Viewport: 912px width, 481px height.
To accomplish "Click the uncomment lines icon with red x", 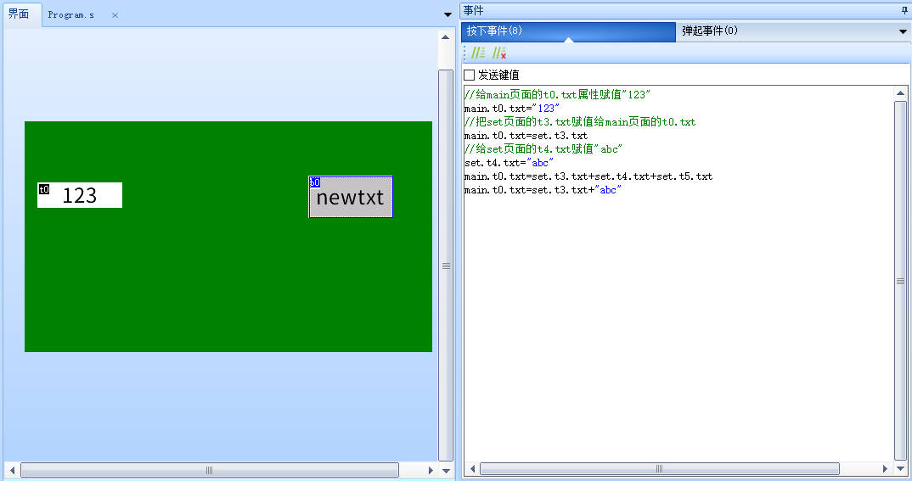I will click(x=499, y=53).
